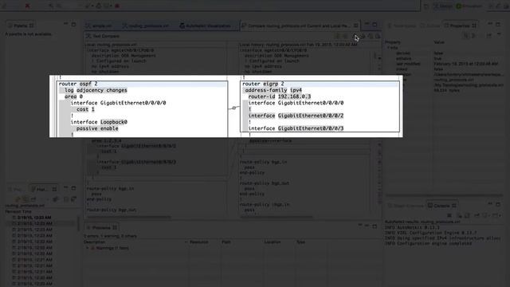
Task: Click 'route-policy bgp_out' in right pane
Action: coord(265,183)
